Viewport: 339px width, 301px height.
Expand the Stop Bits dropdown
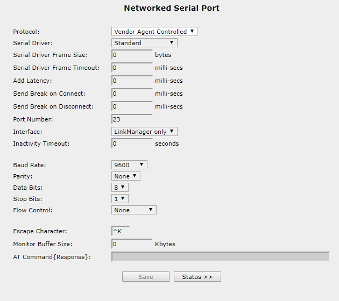(120, 198)
